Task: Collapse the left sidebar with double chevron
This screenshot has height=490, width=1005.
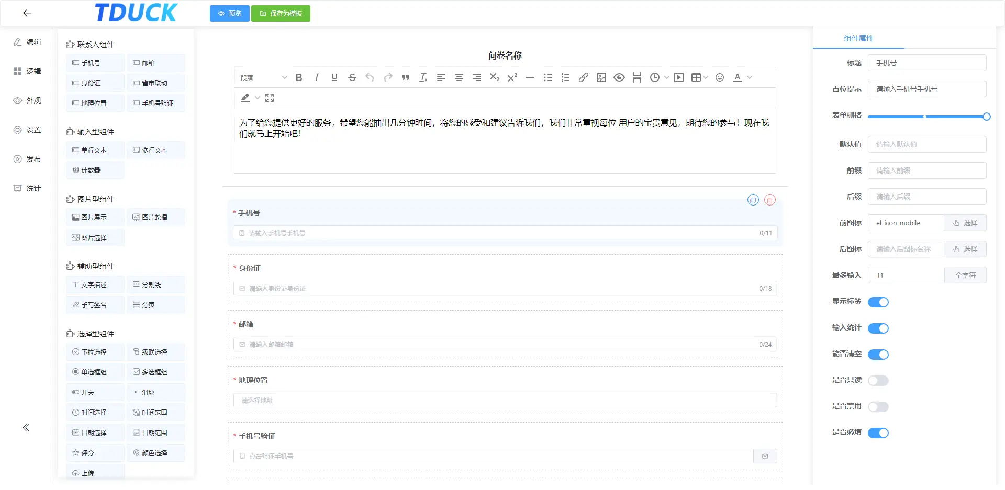Action: point(26,428)
